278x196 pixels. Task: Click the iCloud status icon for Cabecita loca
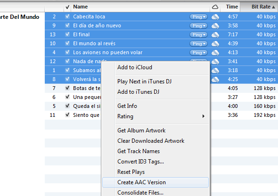pos(215,17)
